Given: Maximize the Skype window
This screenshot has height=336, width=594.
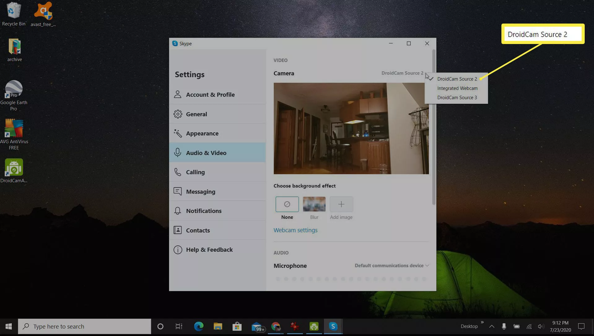Looking at the screenshot, I should (409, 43).
